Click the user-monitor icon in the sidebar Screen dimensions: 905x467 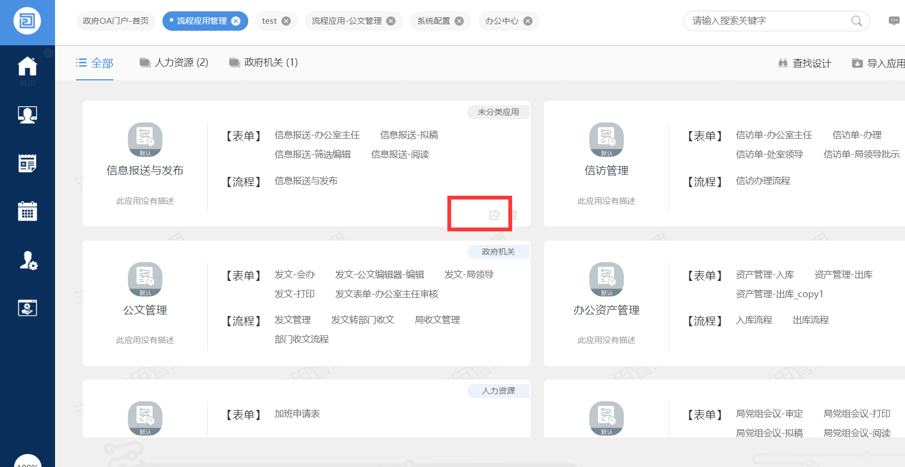click(x=28, y=115)
